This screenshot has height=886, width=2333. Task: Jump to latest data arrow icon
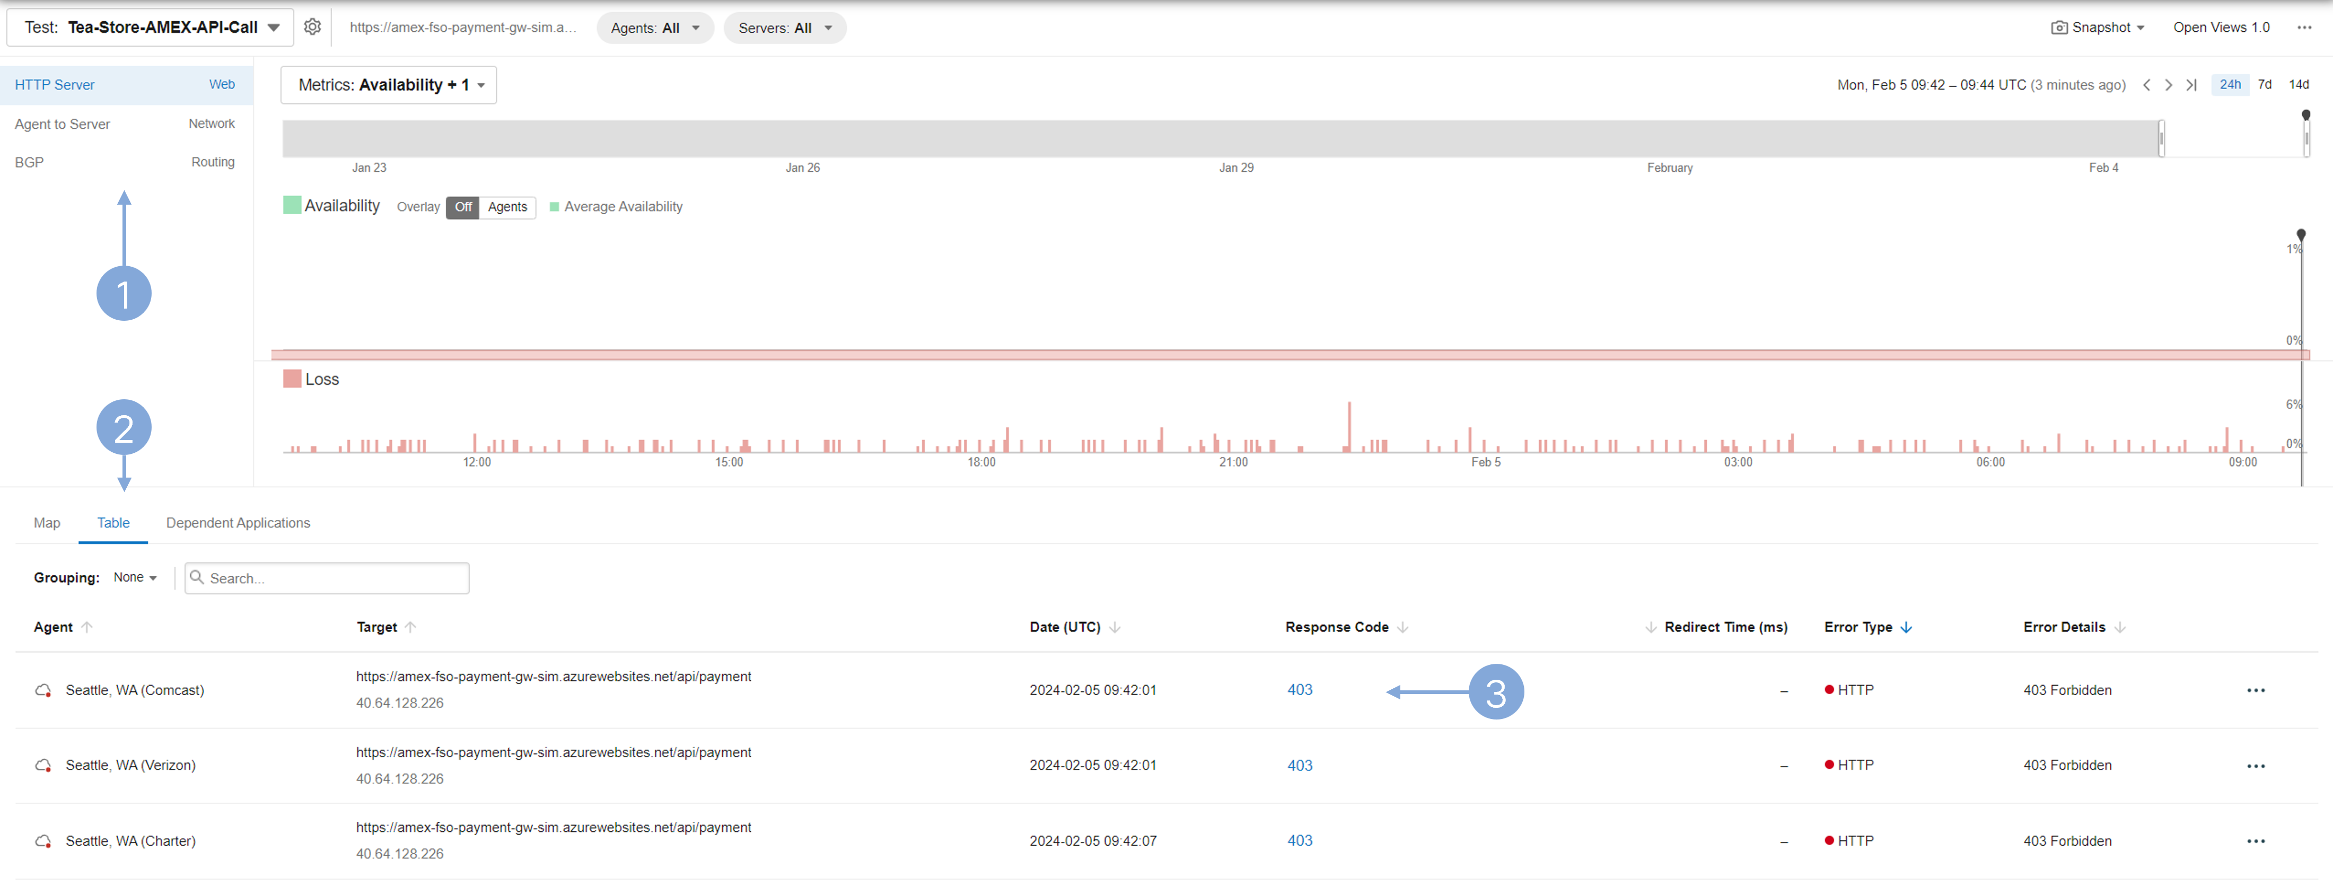(x=2192, y=85)
